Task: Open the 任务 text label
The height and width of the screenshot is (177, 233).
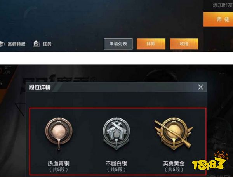Action: coord(47,44)
